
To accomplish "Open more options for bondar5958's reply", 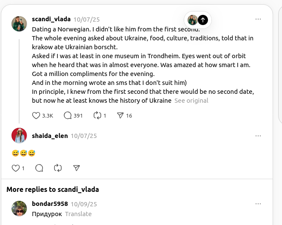I will click(x=258, y=204).
